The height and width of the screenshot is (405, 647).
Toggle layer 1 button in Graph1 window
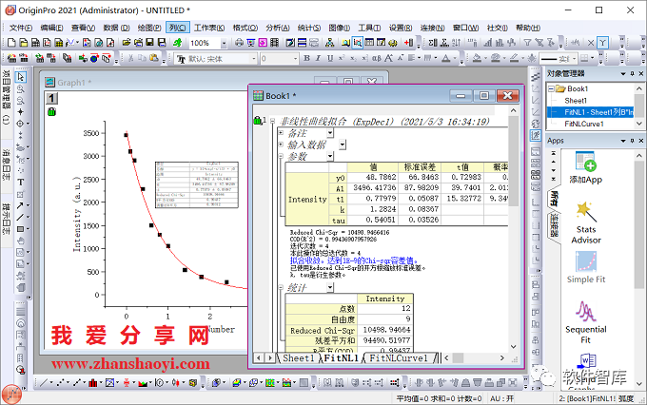[51, 98]
